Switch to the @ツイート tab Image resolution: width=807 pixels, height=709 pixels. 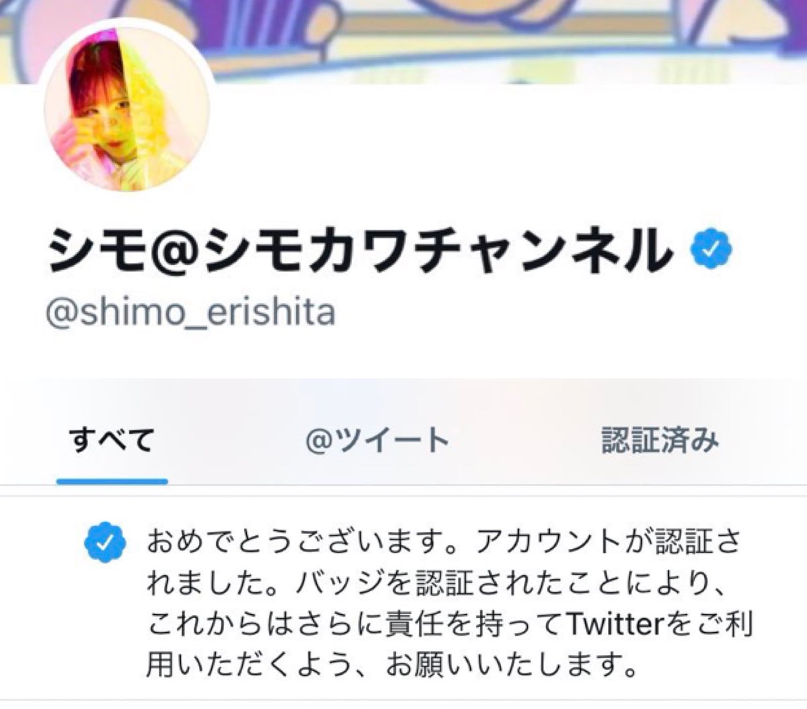377,440
